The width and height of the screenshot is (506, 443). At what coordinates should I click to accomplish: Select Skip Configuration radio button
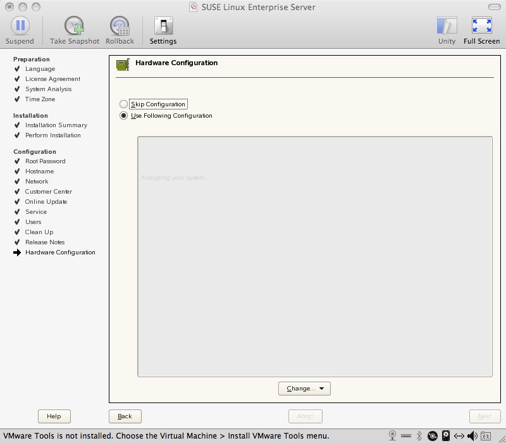[123, 104]
